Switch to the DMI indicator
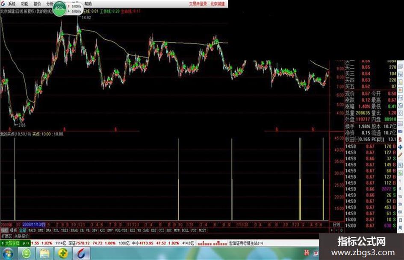The image size is (404, 260). tap(40, 230)
